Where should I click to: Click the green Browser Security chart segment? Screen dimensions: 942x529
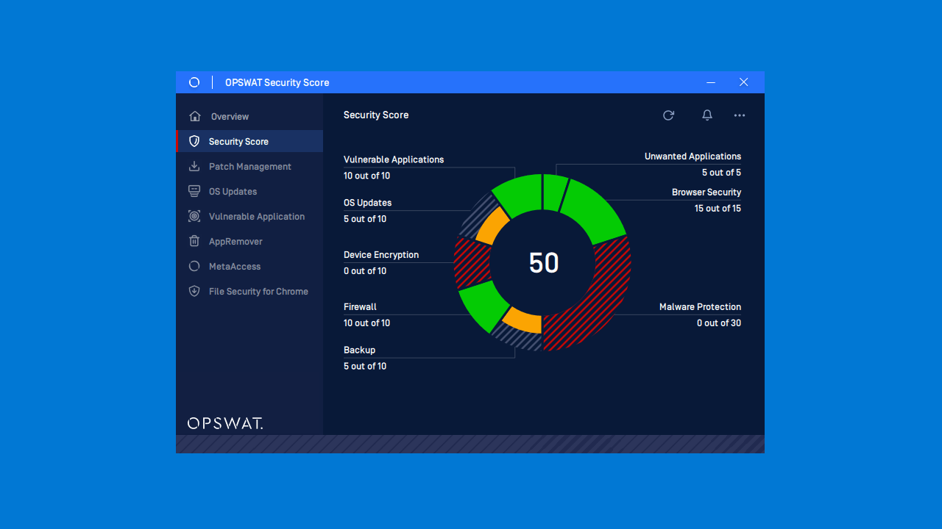596,209
